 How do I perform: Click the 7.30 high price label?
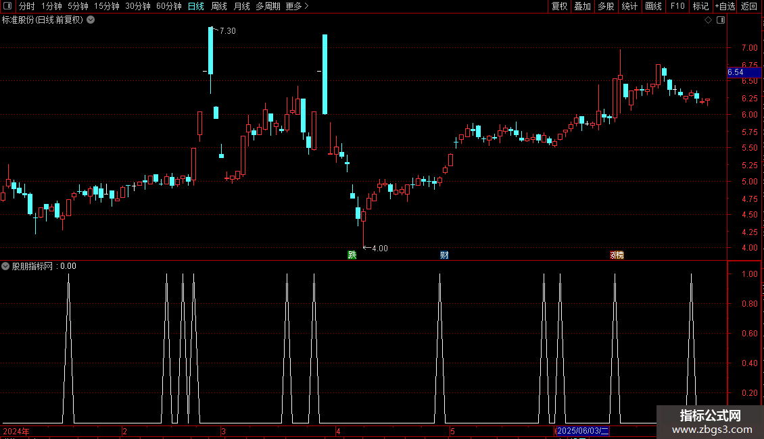click(228, 30)
